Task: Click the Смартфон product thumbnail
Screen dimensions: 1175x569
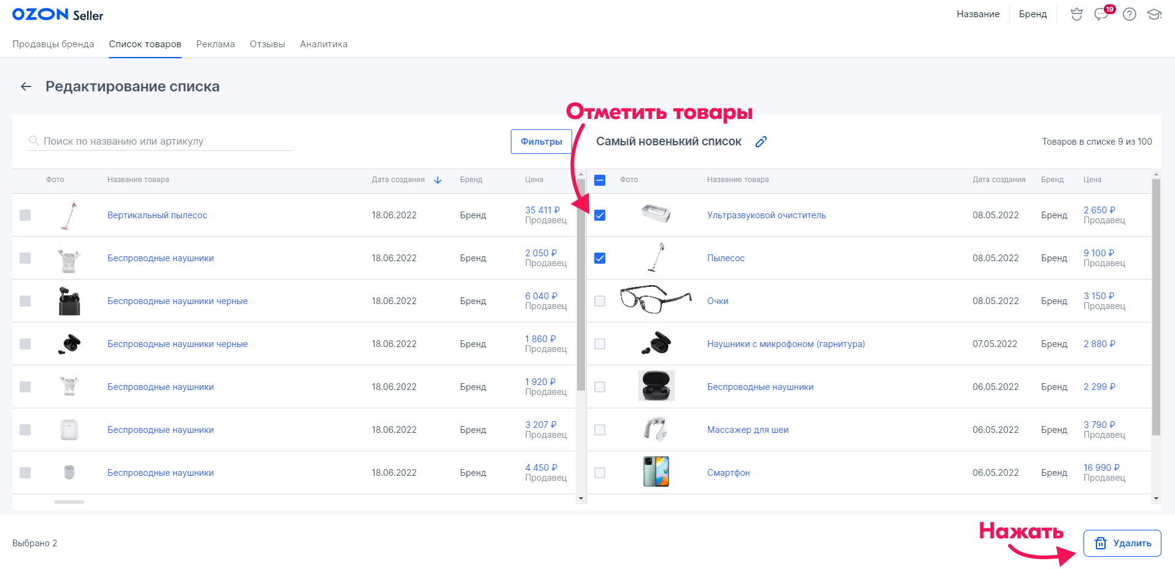Action: pyautogui.click(x=656, y=472)
